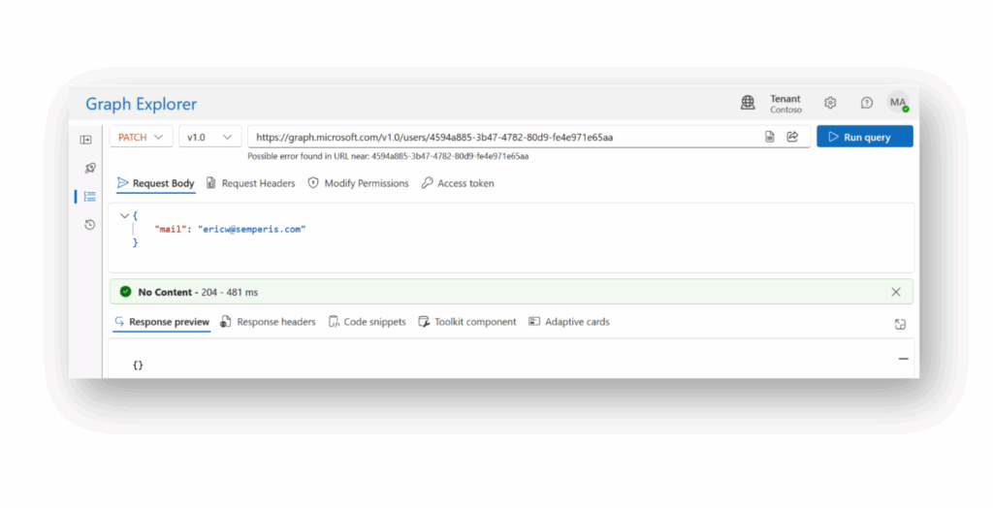This screenshot has width=993, height=508.
Task: Collapse the JSON body fold arrow
Action: click(x=124, y=216)
